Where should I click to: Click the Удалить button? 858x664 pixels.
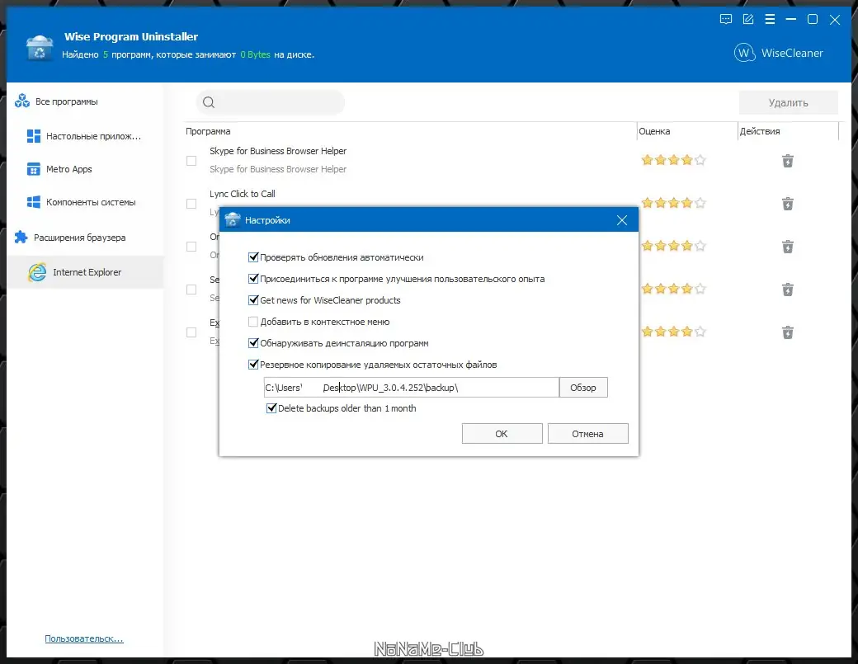[x=788, y=103]
